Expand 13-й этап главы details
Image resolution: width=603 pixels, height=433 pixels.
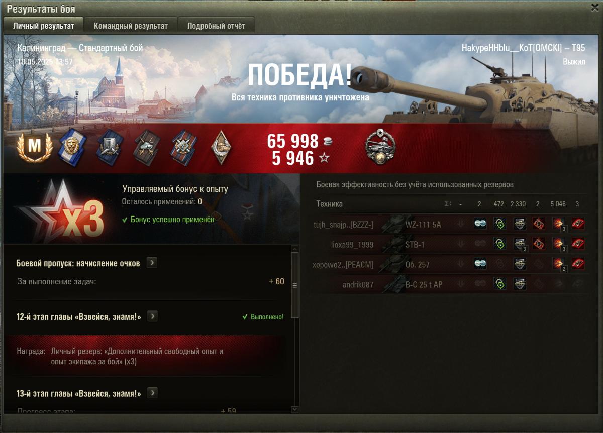(152, 393)
